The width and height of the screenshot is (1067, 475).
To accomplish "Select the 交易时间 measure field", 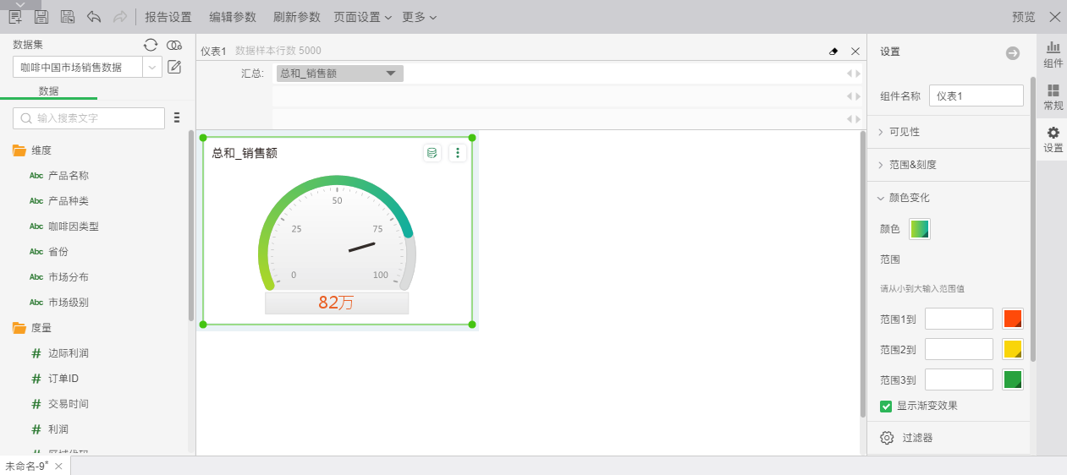I will (69, 404).
